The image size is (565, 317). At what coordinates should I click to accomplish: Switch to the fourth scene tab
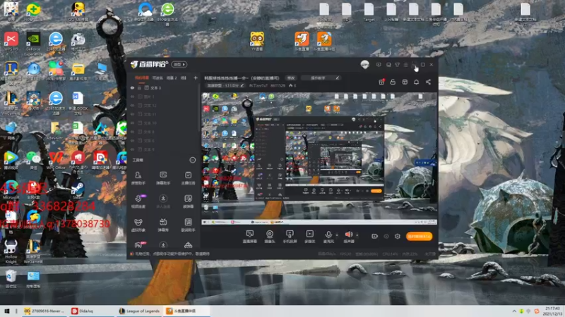pos(184,77)
